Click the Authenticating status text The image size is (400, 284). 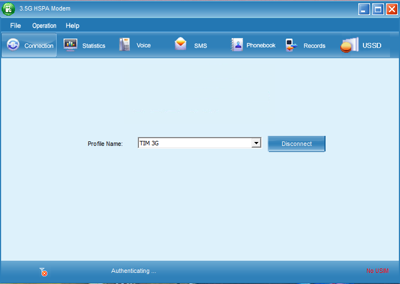133,271
